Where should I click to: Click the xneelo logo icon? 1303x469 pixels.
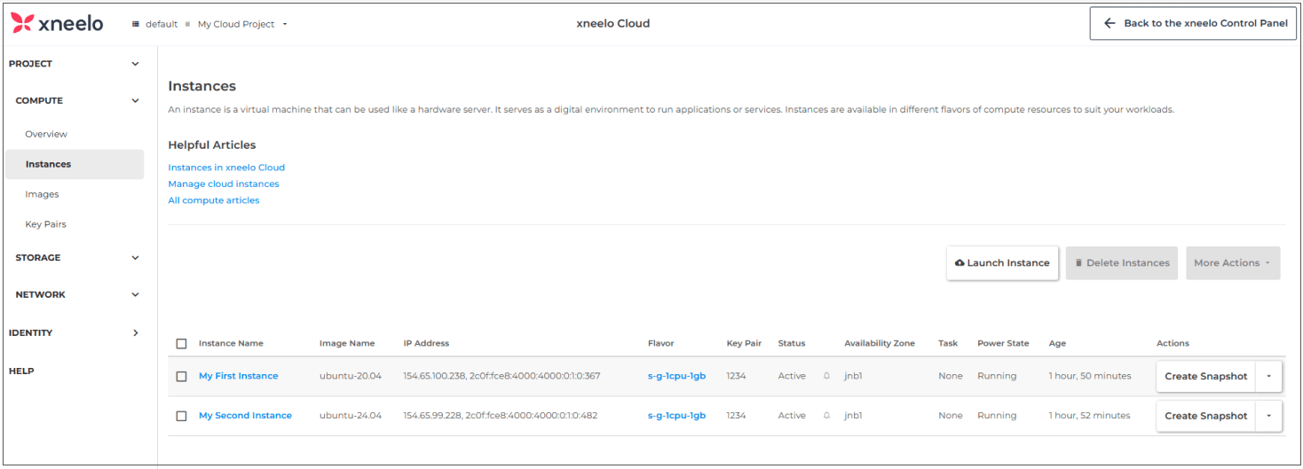click(x=22, y=24)
